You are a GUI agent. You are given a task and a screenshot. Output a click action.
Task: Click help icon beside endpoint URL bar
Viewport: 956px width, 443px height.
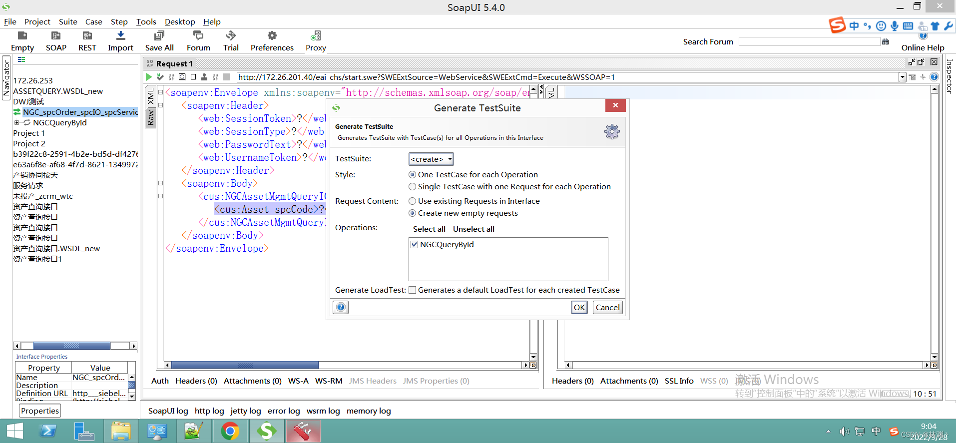934,77
